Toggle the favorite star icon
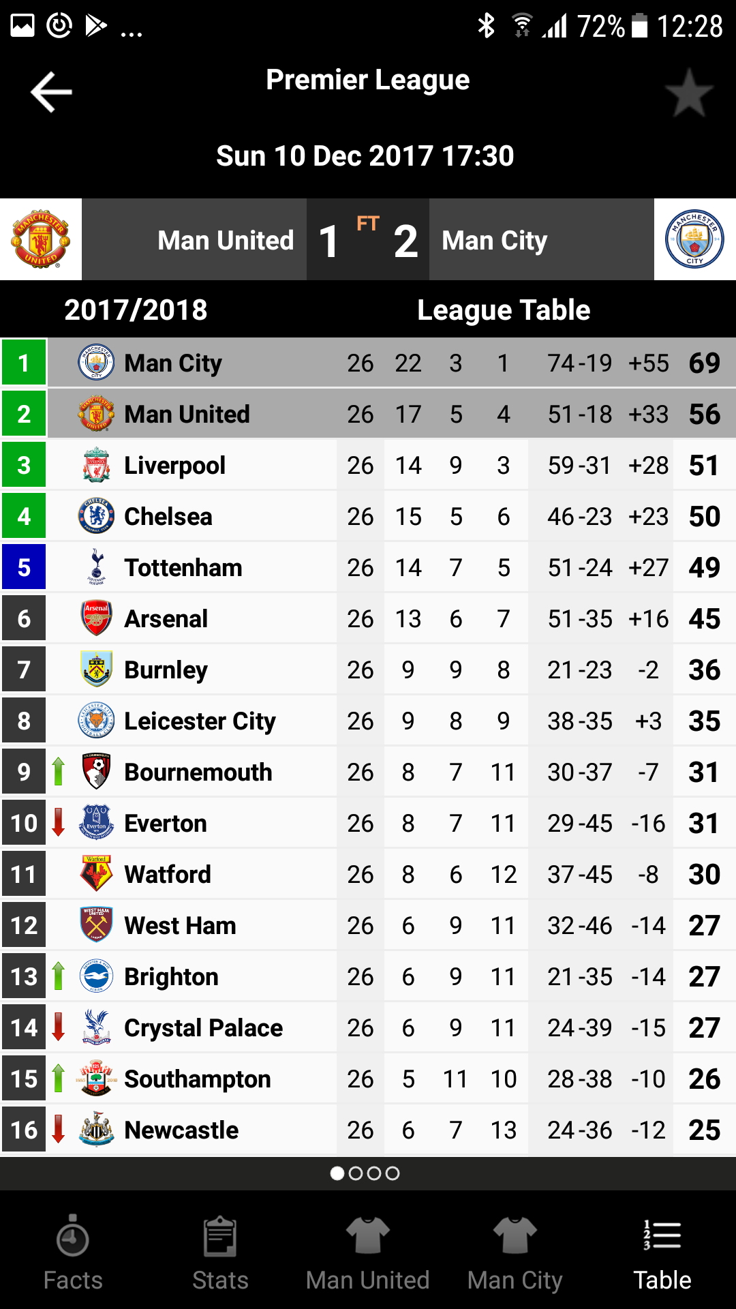Viewport: 736px width, 1309px height. coord(688,93)
